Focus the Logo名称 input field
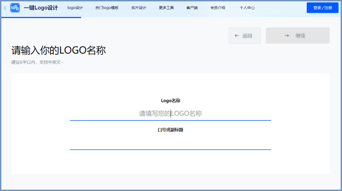 (x=170, y=114)
